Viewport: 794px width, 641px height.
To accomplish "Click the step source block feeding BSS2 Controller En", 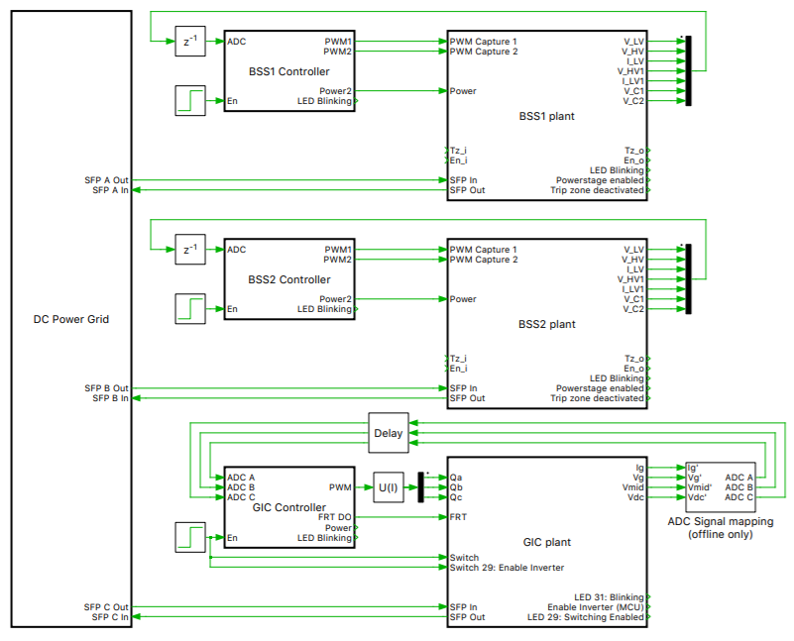I will pyautogui.click(x=189, y=308).
